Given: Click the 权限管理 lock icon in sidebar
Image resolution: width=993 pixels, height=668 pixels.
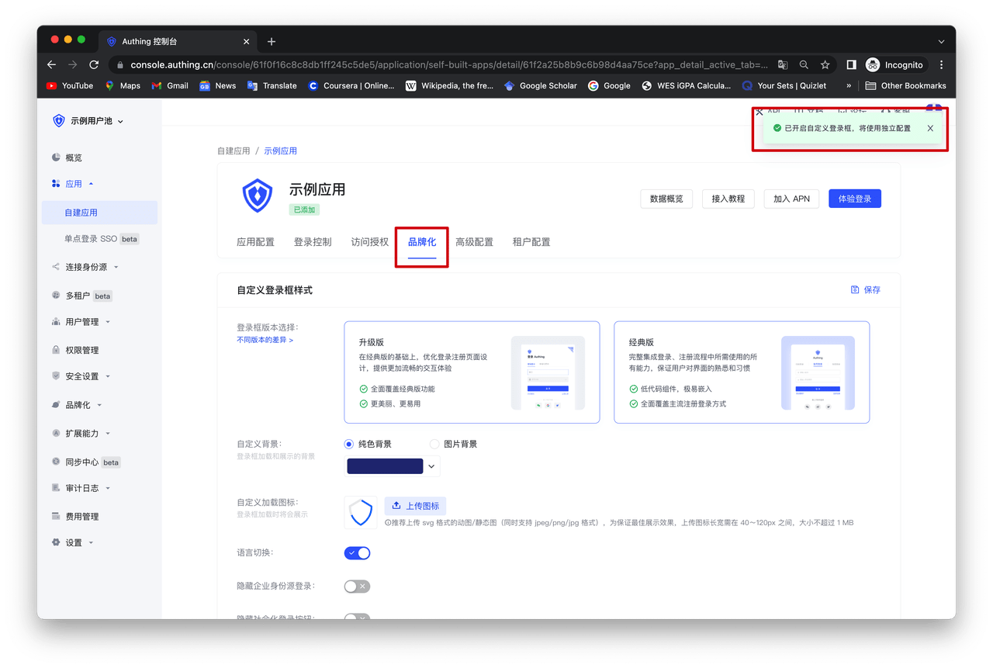Looking at the screenshot, I should pos(56,350).
